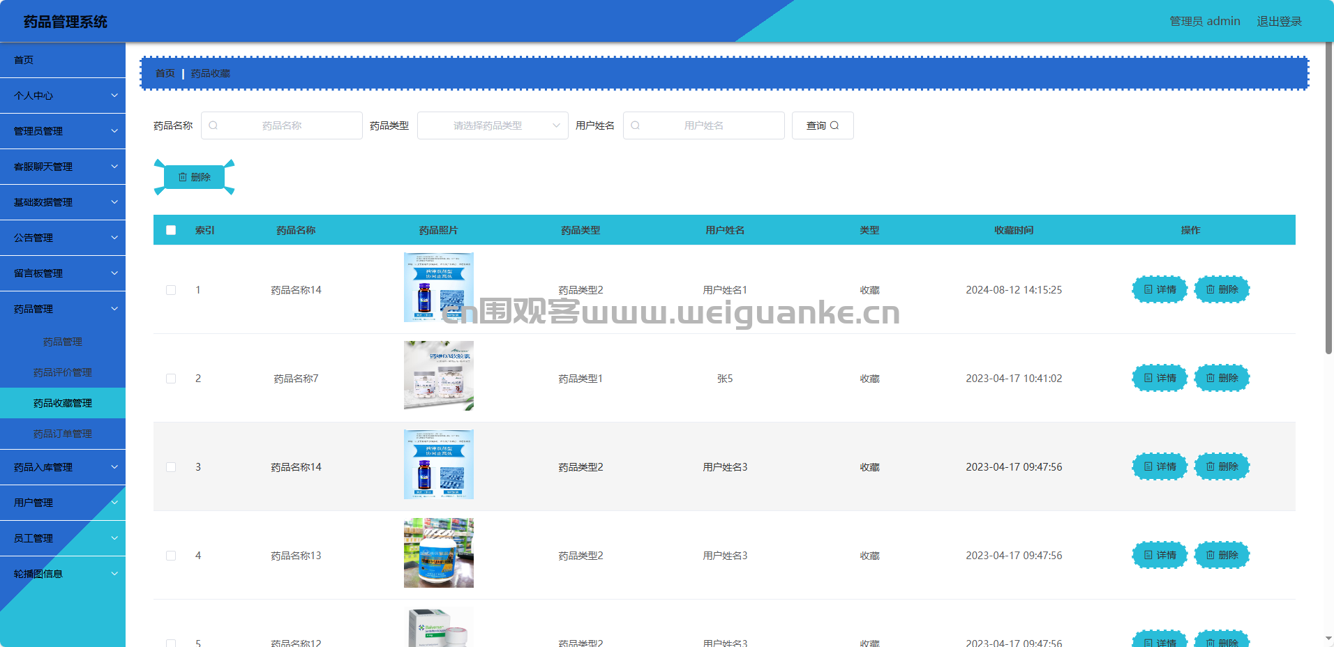This screenshot has height=647, width=1334.
Task: Open the drug photo in row 3
Action: 439,464
